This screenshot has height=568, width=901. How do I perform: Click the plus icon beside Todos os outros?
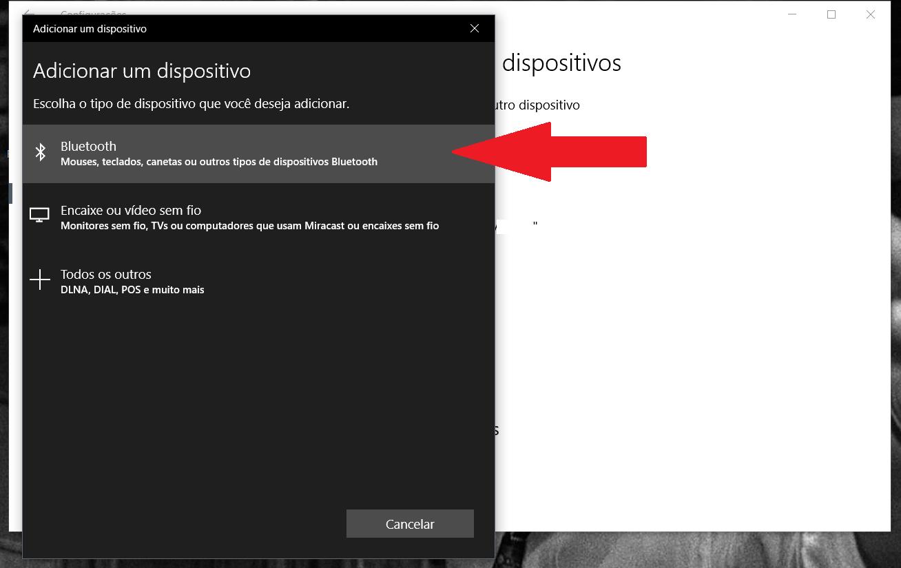click(x=40, y=280)
